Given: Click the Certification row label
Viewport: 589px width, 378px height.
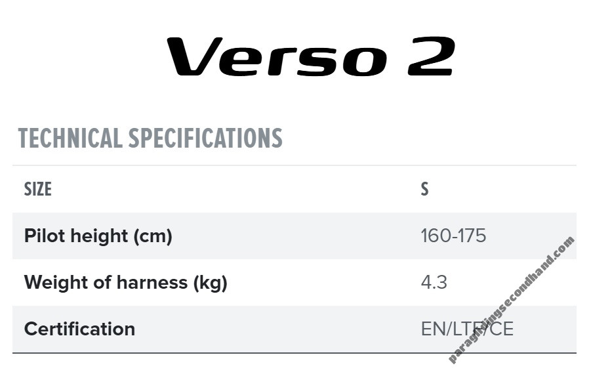Looking at the screenshot, I should 79,329.
